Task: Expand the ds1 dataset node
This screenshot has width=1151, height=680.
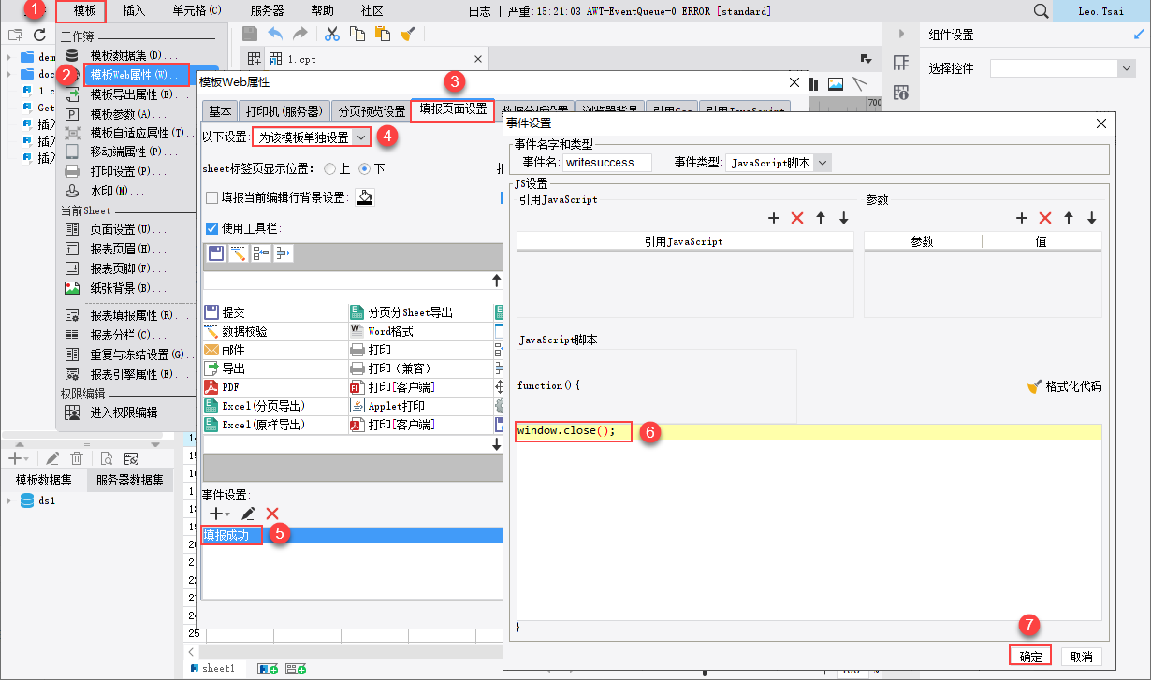Action: [8, 500]
